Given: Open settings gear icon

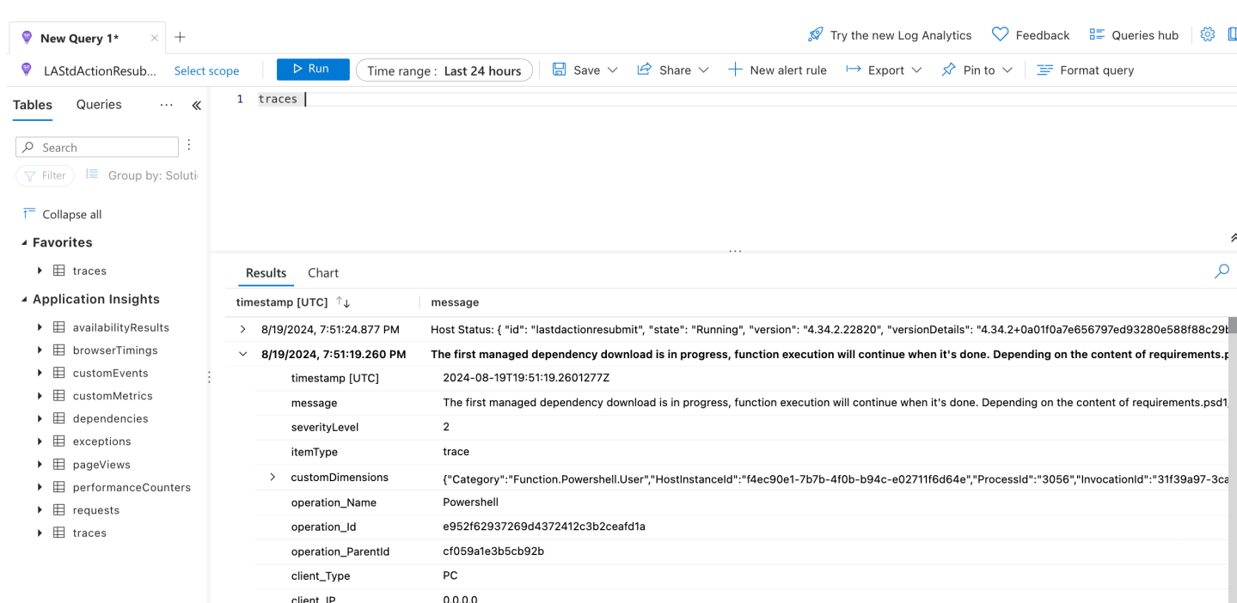Looking at the screenshot, I should tap(1208, 34).
